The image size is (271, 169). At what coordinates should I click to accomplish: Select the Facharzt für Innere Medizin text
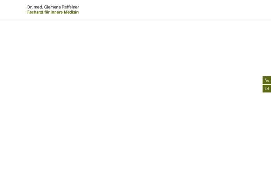pos(53,12)
